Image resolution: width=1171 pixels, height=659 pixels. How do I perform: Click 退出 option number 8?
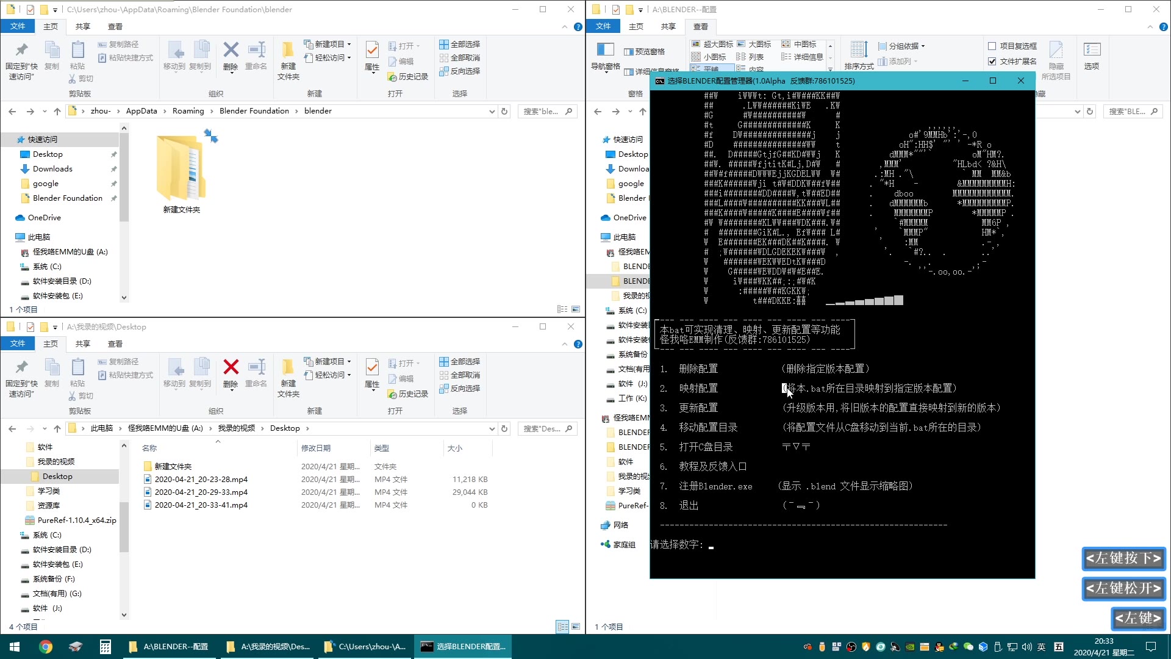689,505
